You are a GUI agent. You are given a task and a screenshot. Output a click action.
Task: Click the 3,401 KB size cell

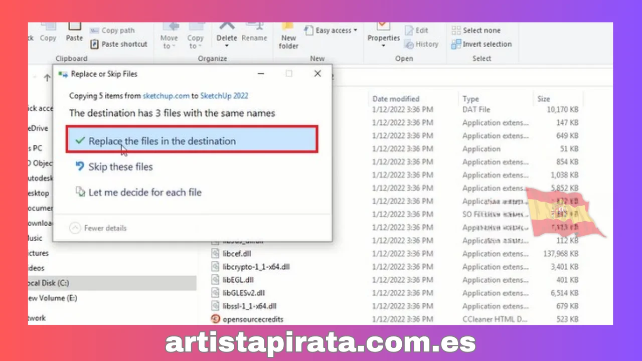click(564, 267)
